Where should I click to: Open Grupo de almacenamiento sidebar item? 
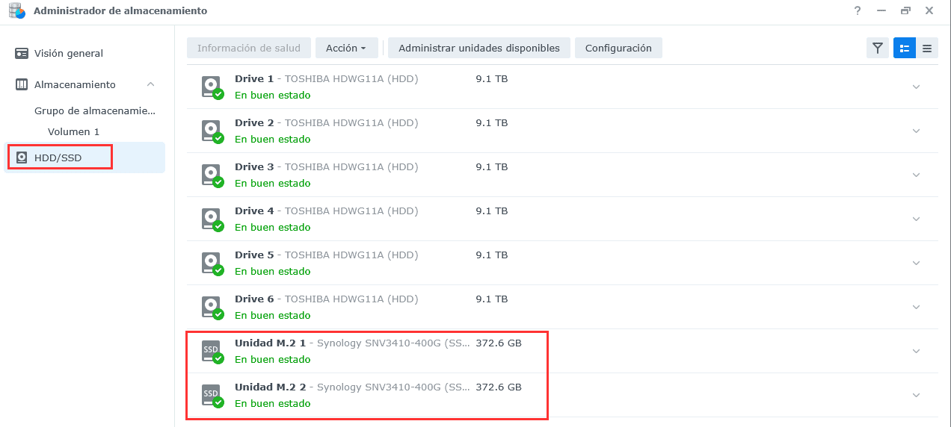[94, 111]
